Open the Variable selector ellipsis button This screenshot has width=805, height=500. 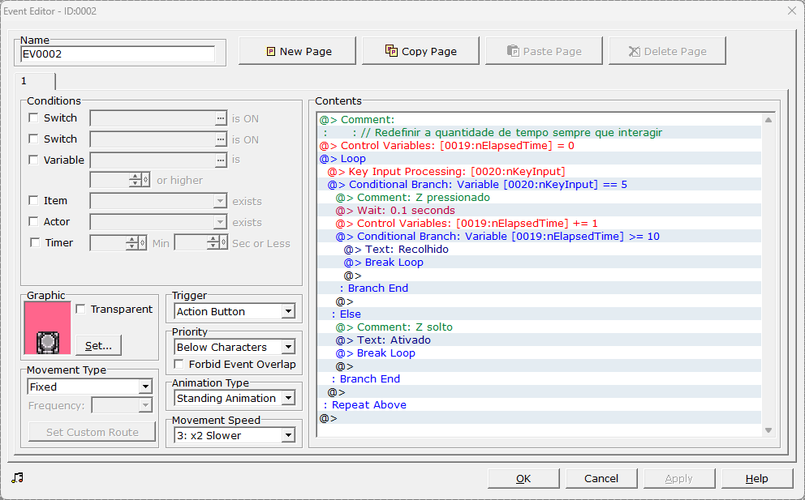(220, 160)
